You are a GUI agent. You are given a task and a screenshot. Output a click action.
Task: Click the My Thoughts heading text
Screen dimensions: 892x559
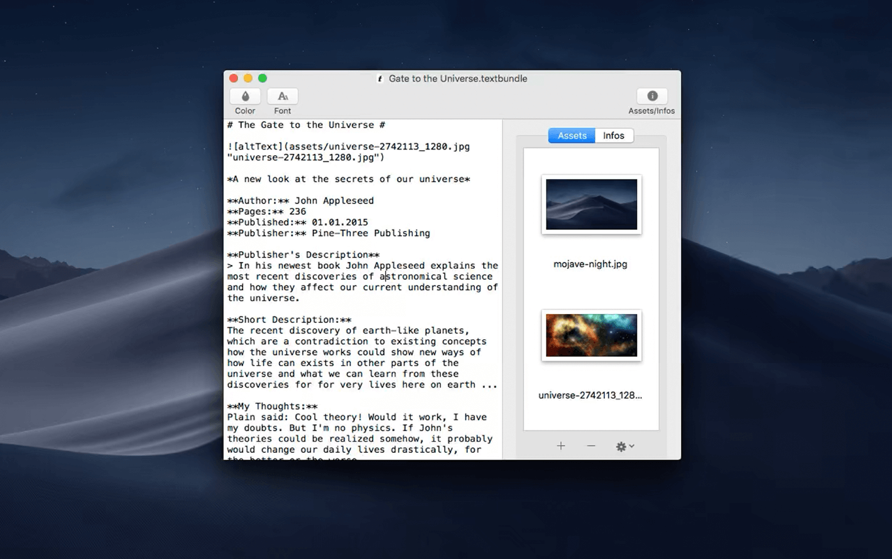pyautogui.click(x=272, y=406)
